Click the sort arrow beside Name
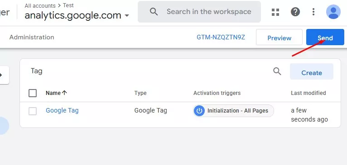The width and height of the screenshot is (347, 165). [x=64, y=93]
